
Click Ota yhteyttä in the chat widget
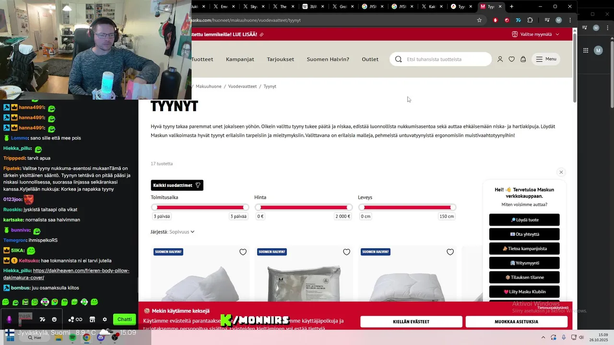tap(524, 234)
